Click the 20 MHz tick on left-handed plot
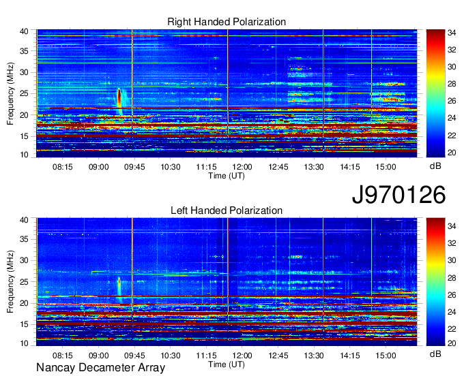Screen dimensions: 464x376 pyautogui.click(x=24, y=303)
